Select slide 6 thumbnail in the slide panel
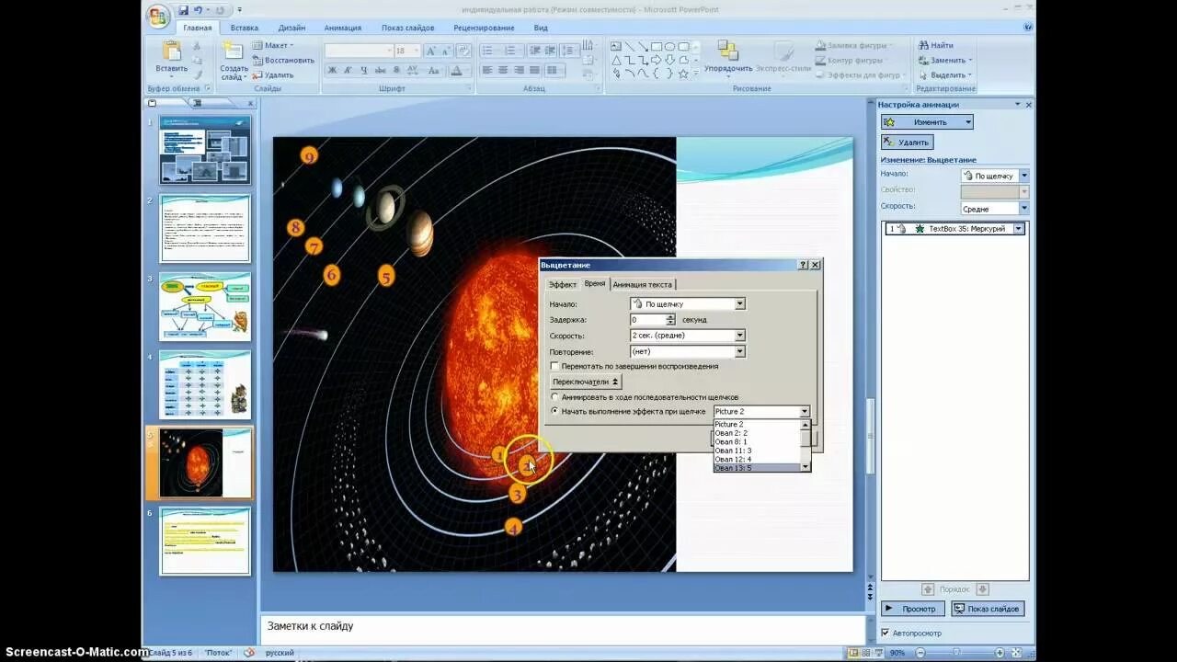 (x=205, y=541)
